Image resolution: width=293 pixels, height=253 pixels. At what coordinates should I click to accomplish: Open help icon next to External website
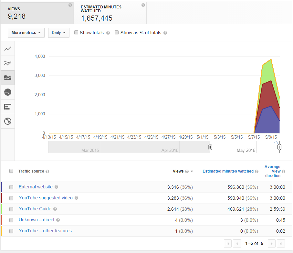click(x=56, y=187)
